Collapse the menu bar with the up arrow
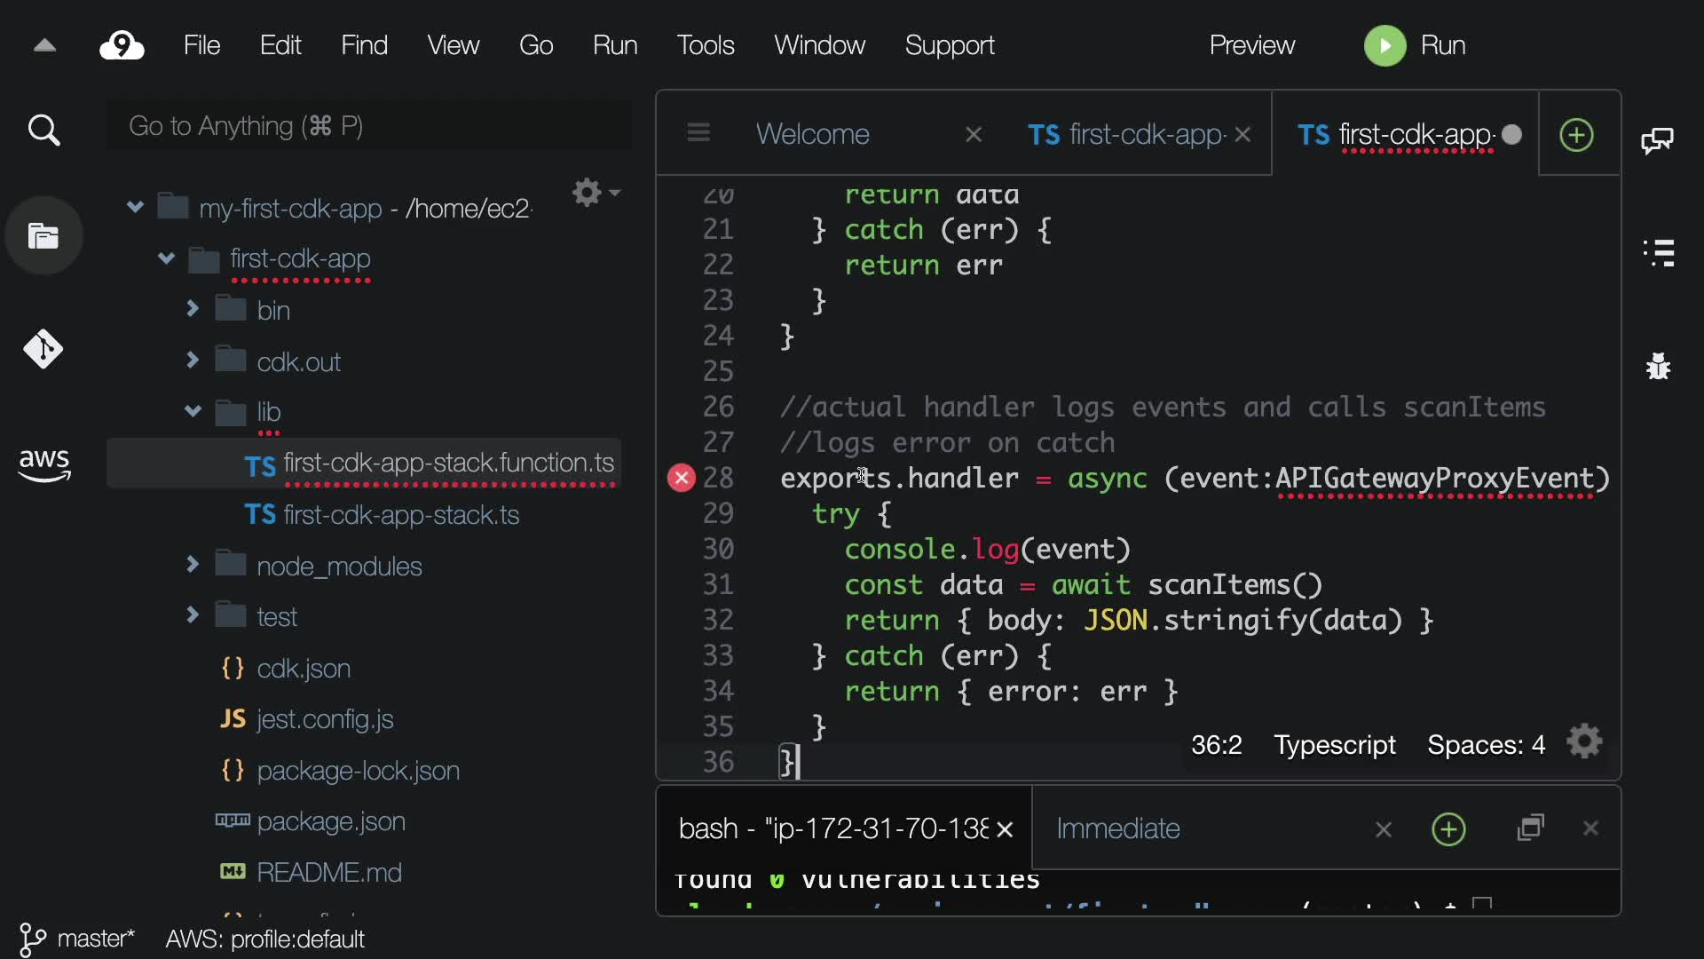 click(x=44, y=45)
